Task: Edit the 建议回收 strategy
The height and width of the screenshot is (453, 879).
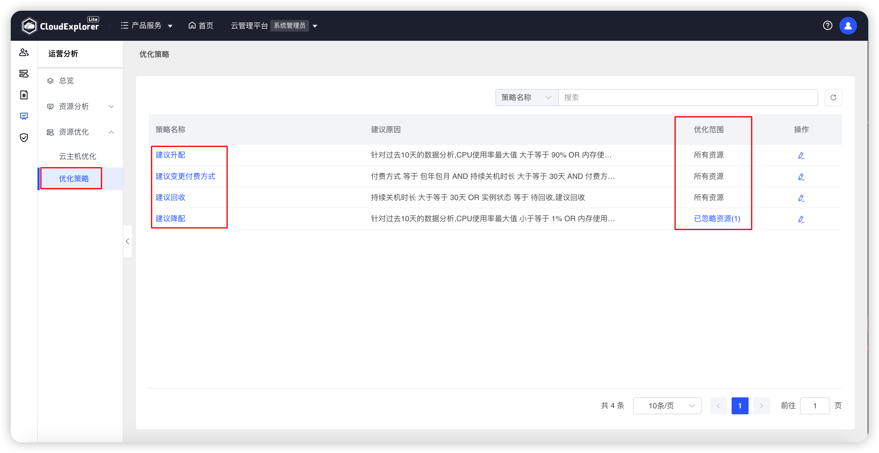Action: (x=801, y=198)
